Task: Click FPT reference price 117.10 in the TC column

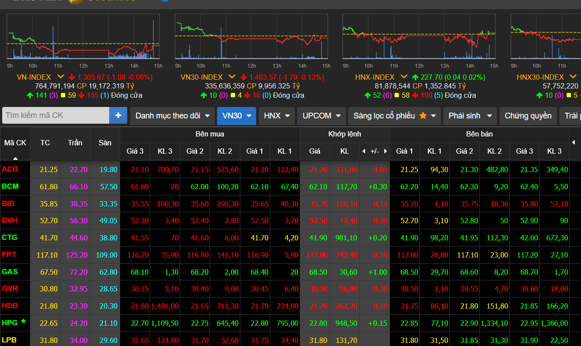Action: (x=48, y=255)
